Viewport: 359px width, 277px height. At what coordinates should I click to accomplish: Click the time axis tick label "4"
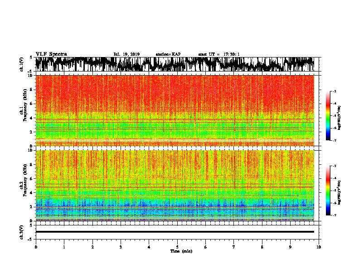pos(149,247)
